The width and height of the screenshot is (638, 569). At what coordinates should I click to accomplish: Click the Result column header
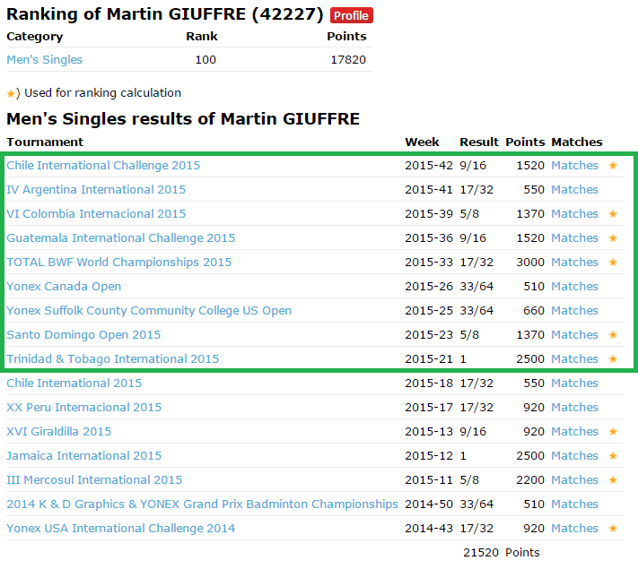(479, 142)
